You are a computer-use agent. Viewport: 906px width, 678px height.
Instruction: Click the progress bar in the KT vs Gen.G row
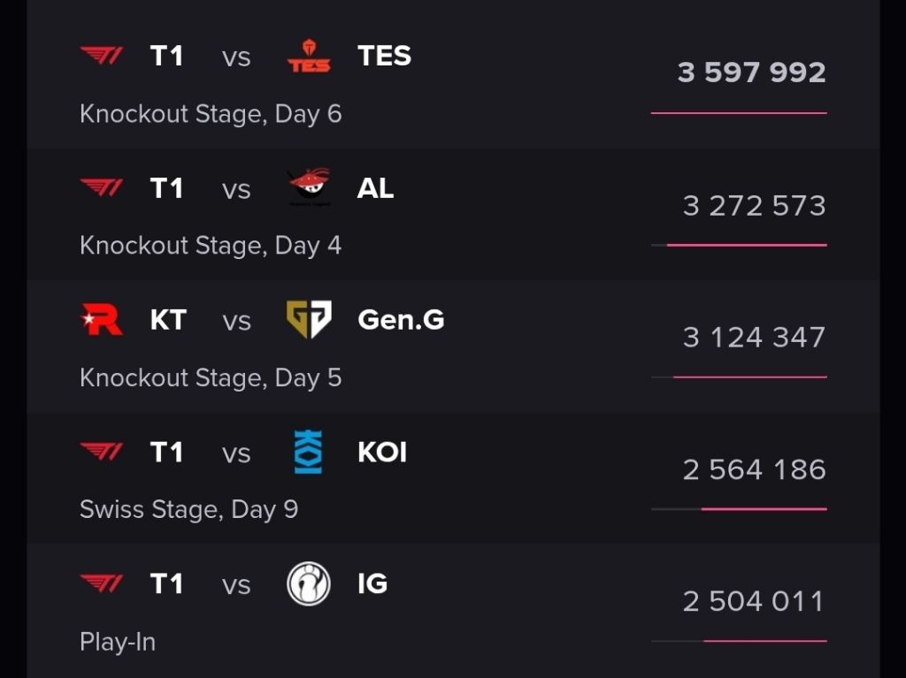tap(738, 376)
